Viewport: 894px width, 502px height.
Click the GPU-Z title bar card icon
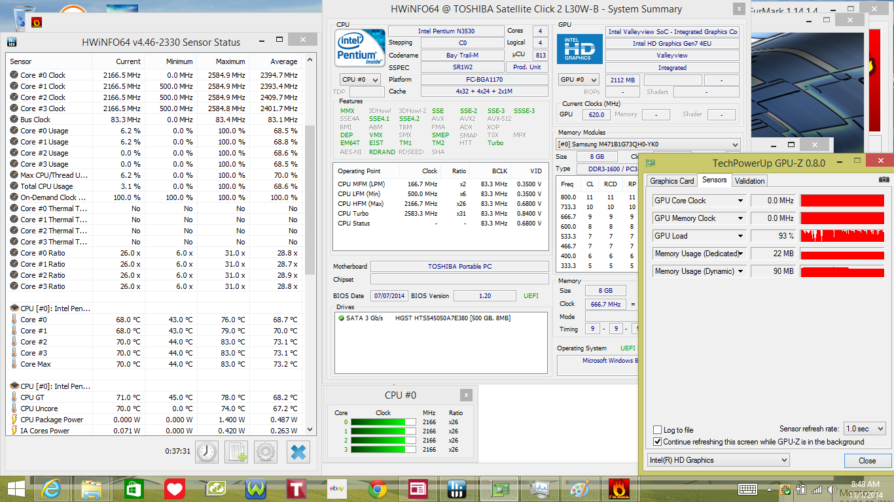651,163
